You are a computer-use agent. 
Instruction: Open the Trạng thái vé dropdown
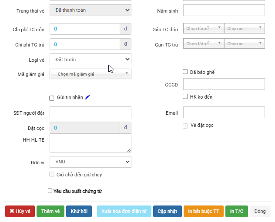click(90, 10)
